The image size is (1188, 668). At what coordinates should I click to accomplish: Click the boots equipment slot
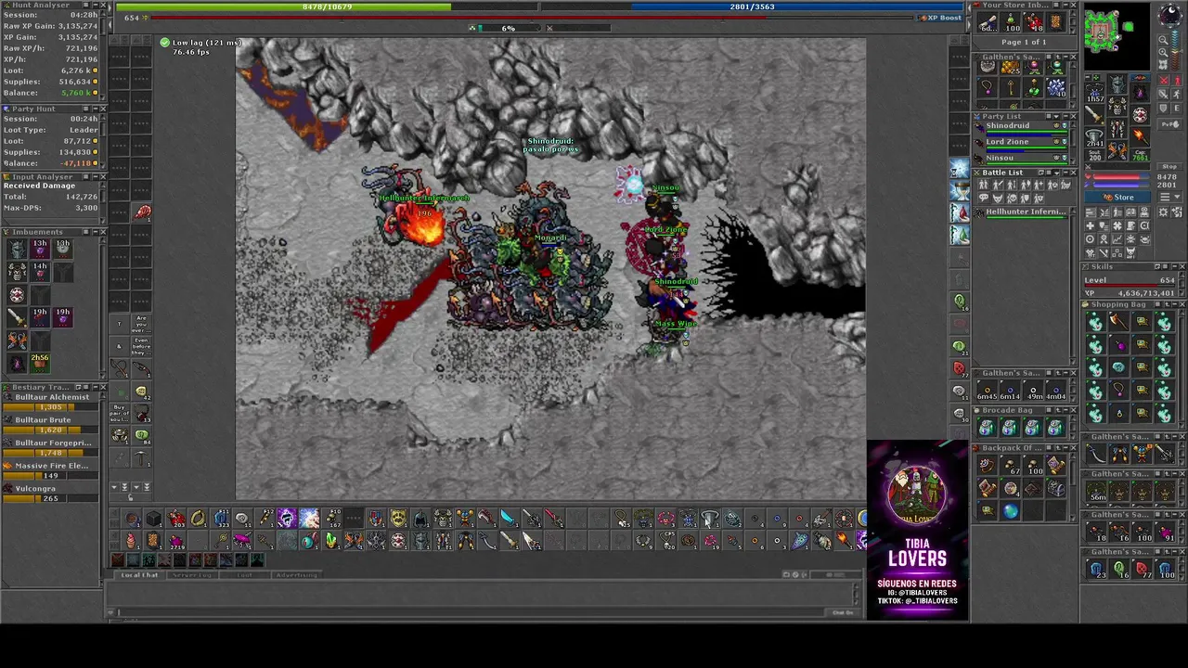[1117, 150]
